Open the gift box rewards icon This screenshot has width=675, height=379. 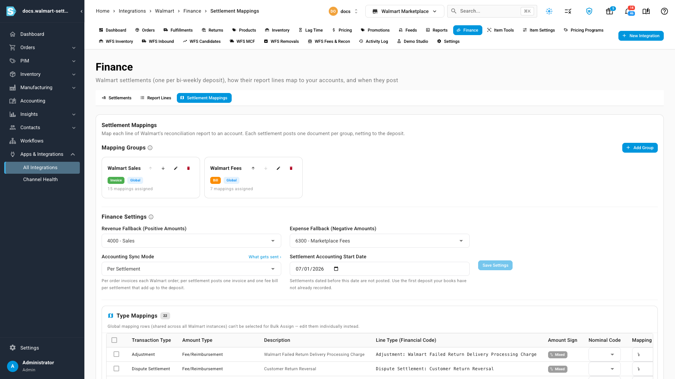(610, 11)
